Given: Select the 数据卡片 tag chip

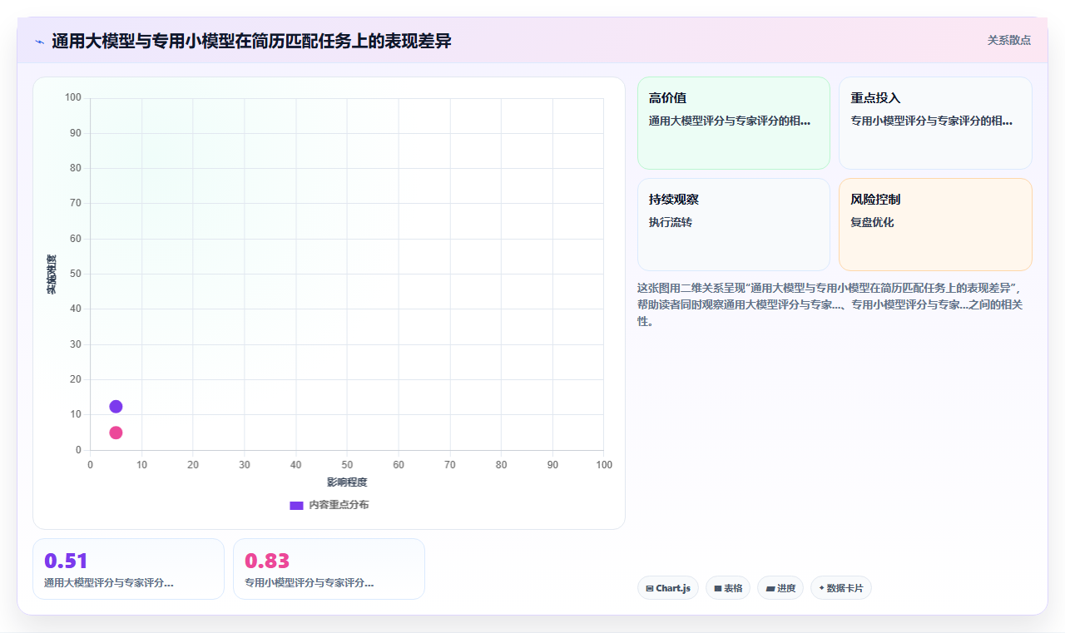Looking at the screenshot, I should (840, 588).
